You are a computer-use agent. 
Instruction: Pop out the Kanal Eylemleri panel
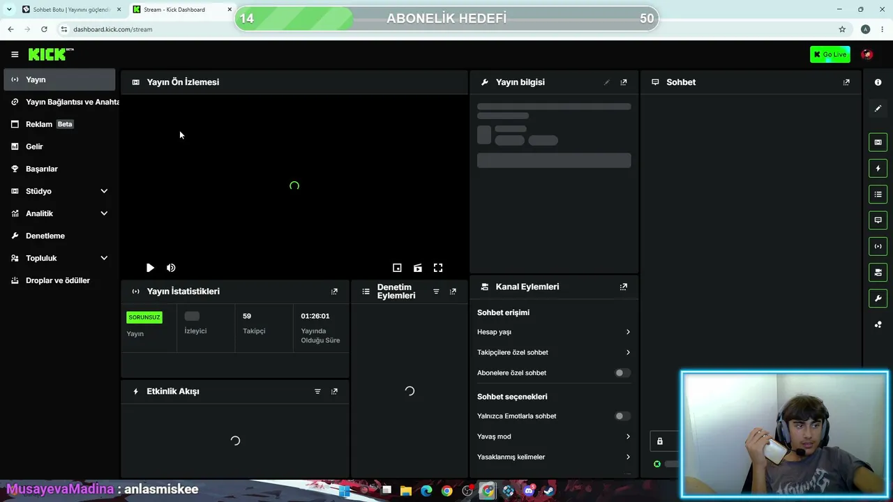[624, 287]
